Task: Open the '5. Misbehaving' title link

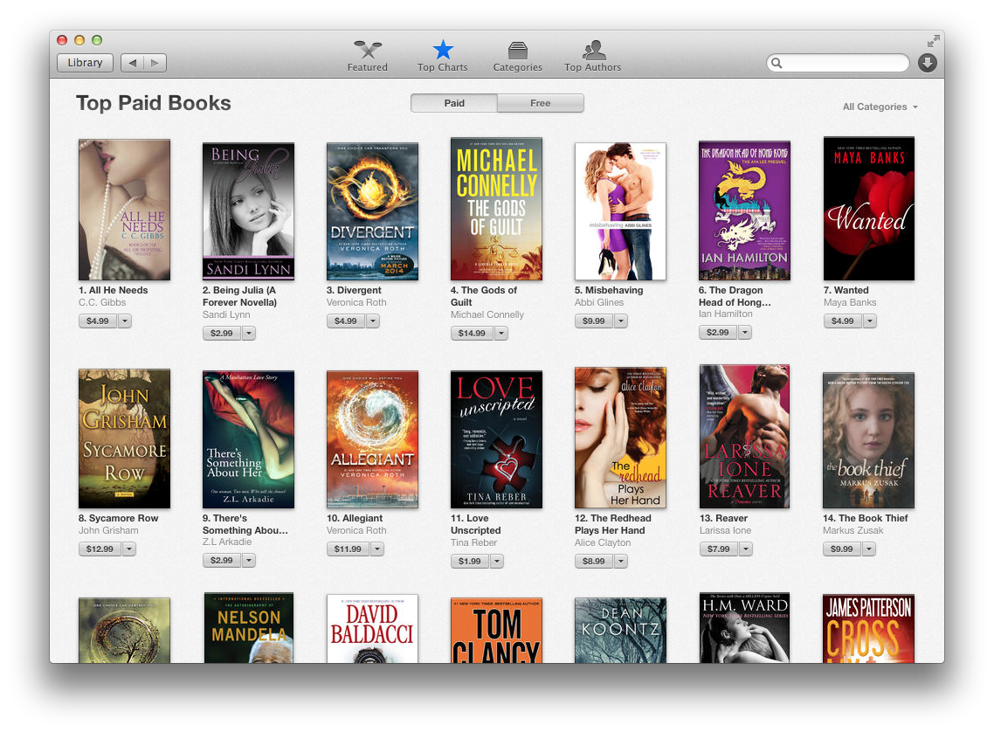Action: click(609, 290)
